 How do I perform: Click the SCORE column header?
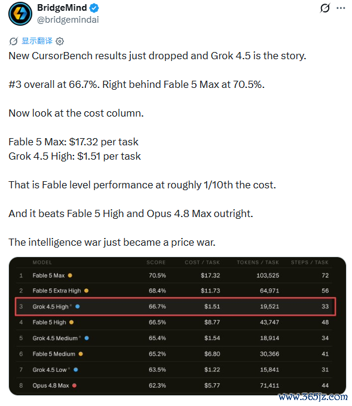coord(156,262)
